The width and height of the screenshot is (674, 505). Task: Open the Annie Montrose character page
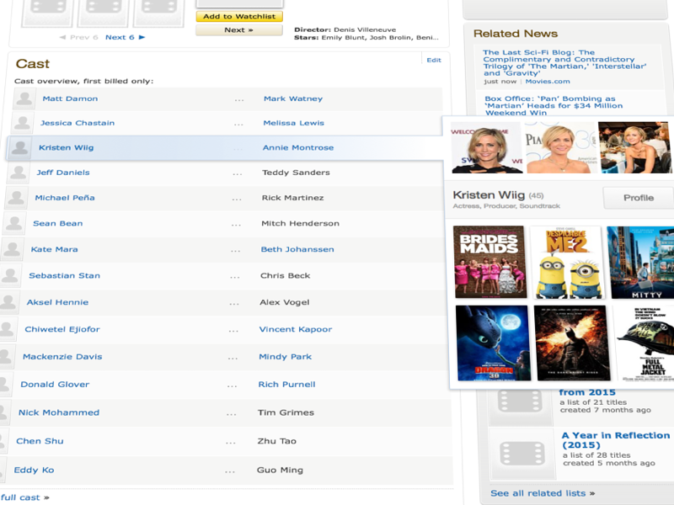click(x=298, y=148)
